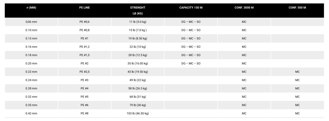Click the "PE #1,5" cell

[84, 55]
